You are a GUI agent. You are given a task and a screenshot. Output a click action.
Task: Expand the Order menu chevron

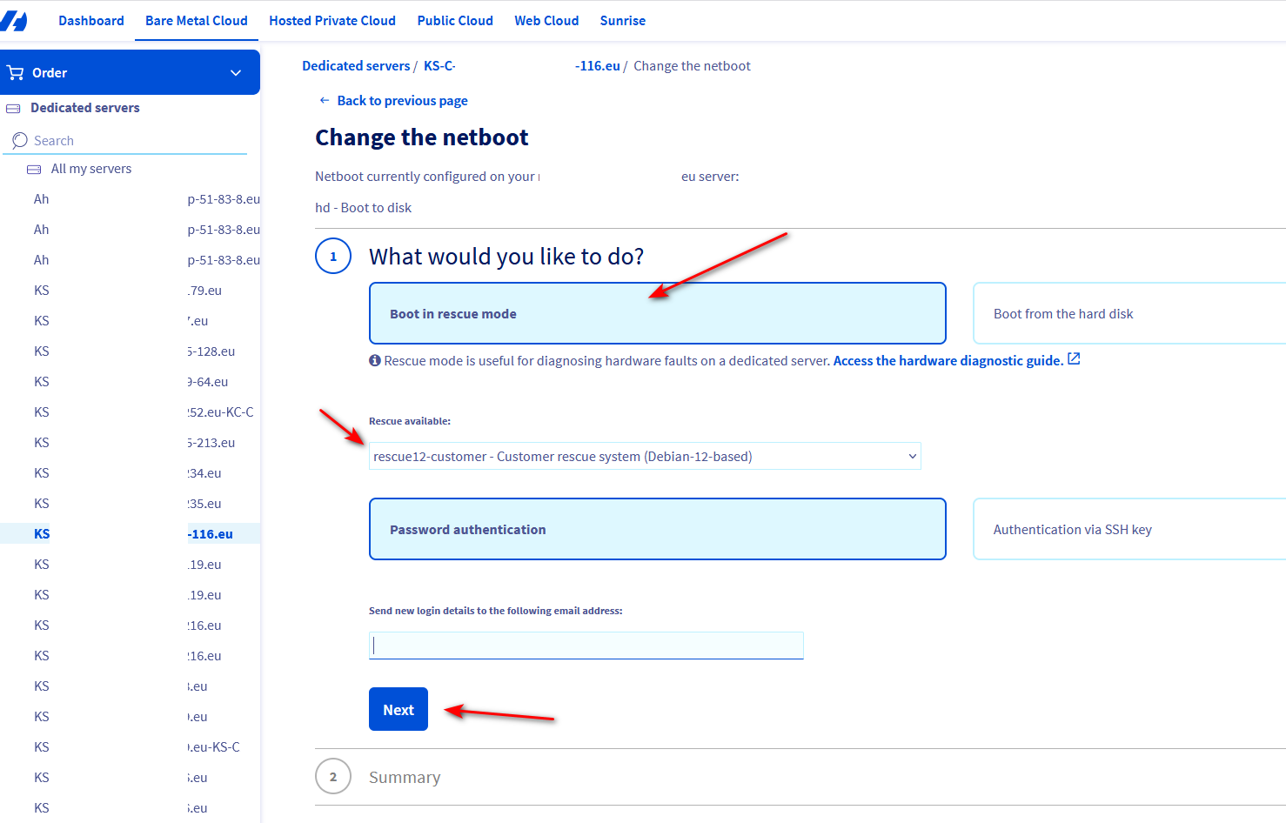coord(236,73)
